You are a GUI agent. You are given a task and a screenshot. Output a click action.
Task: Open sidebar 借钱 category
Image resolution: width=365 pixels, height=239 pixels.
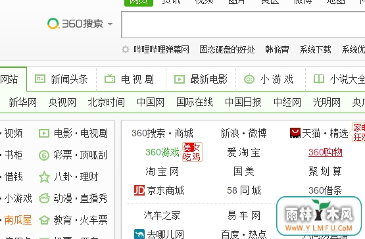coord(13,177)
